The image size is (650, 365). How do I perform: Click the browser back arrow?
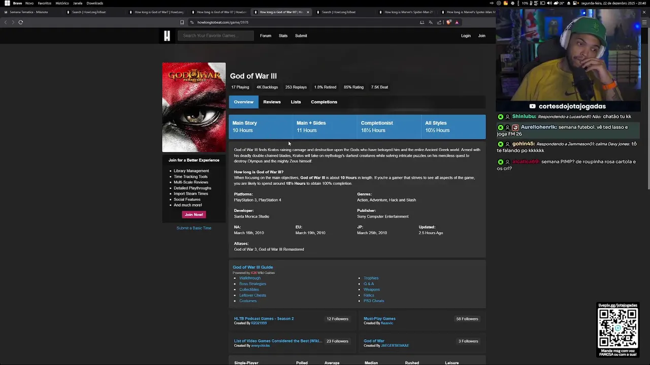(6, 22)
